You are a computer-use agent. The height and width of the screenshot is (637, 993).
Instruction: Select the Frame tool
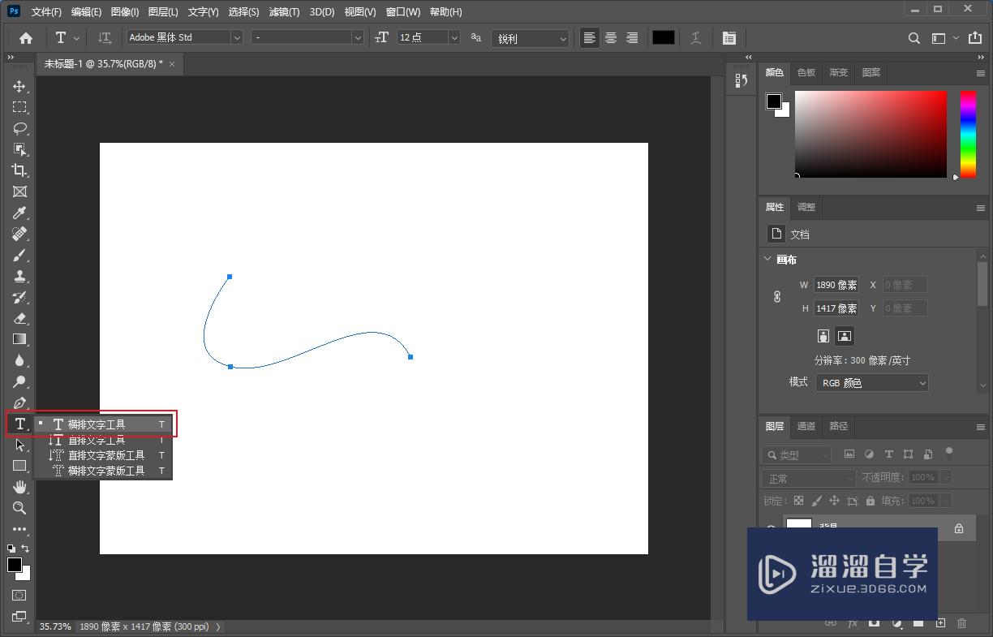(x=19, y=192)
